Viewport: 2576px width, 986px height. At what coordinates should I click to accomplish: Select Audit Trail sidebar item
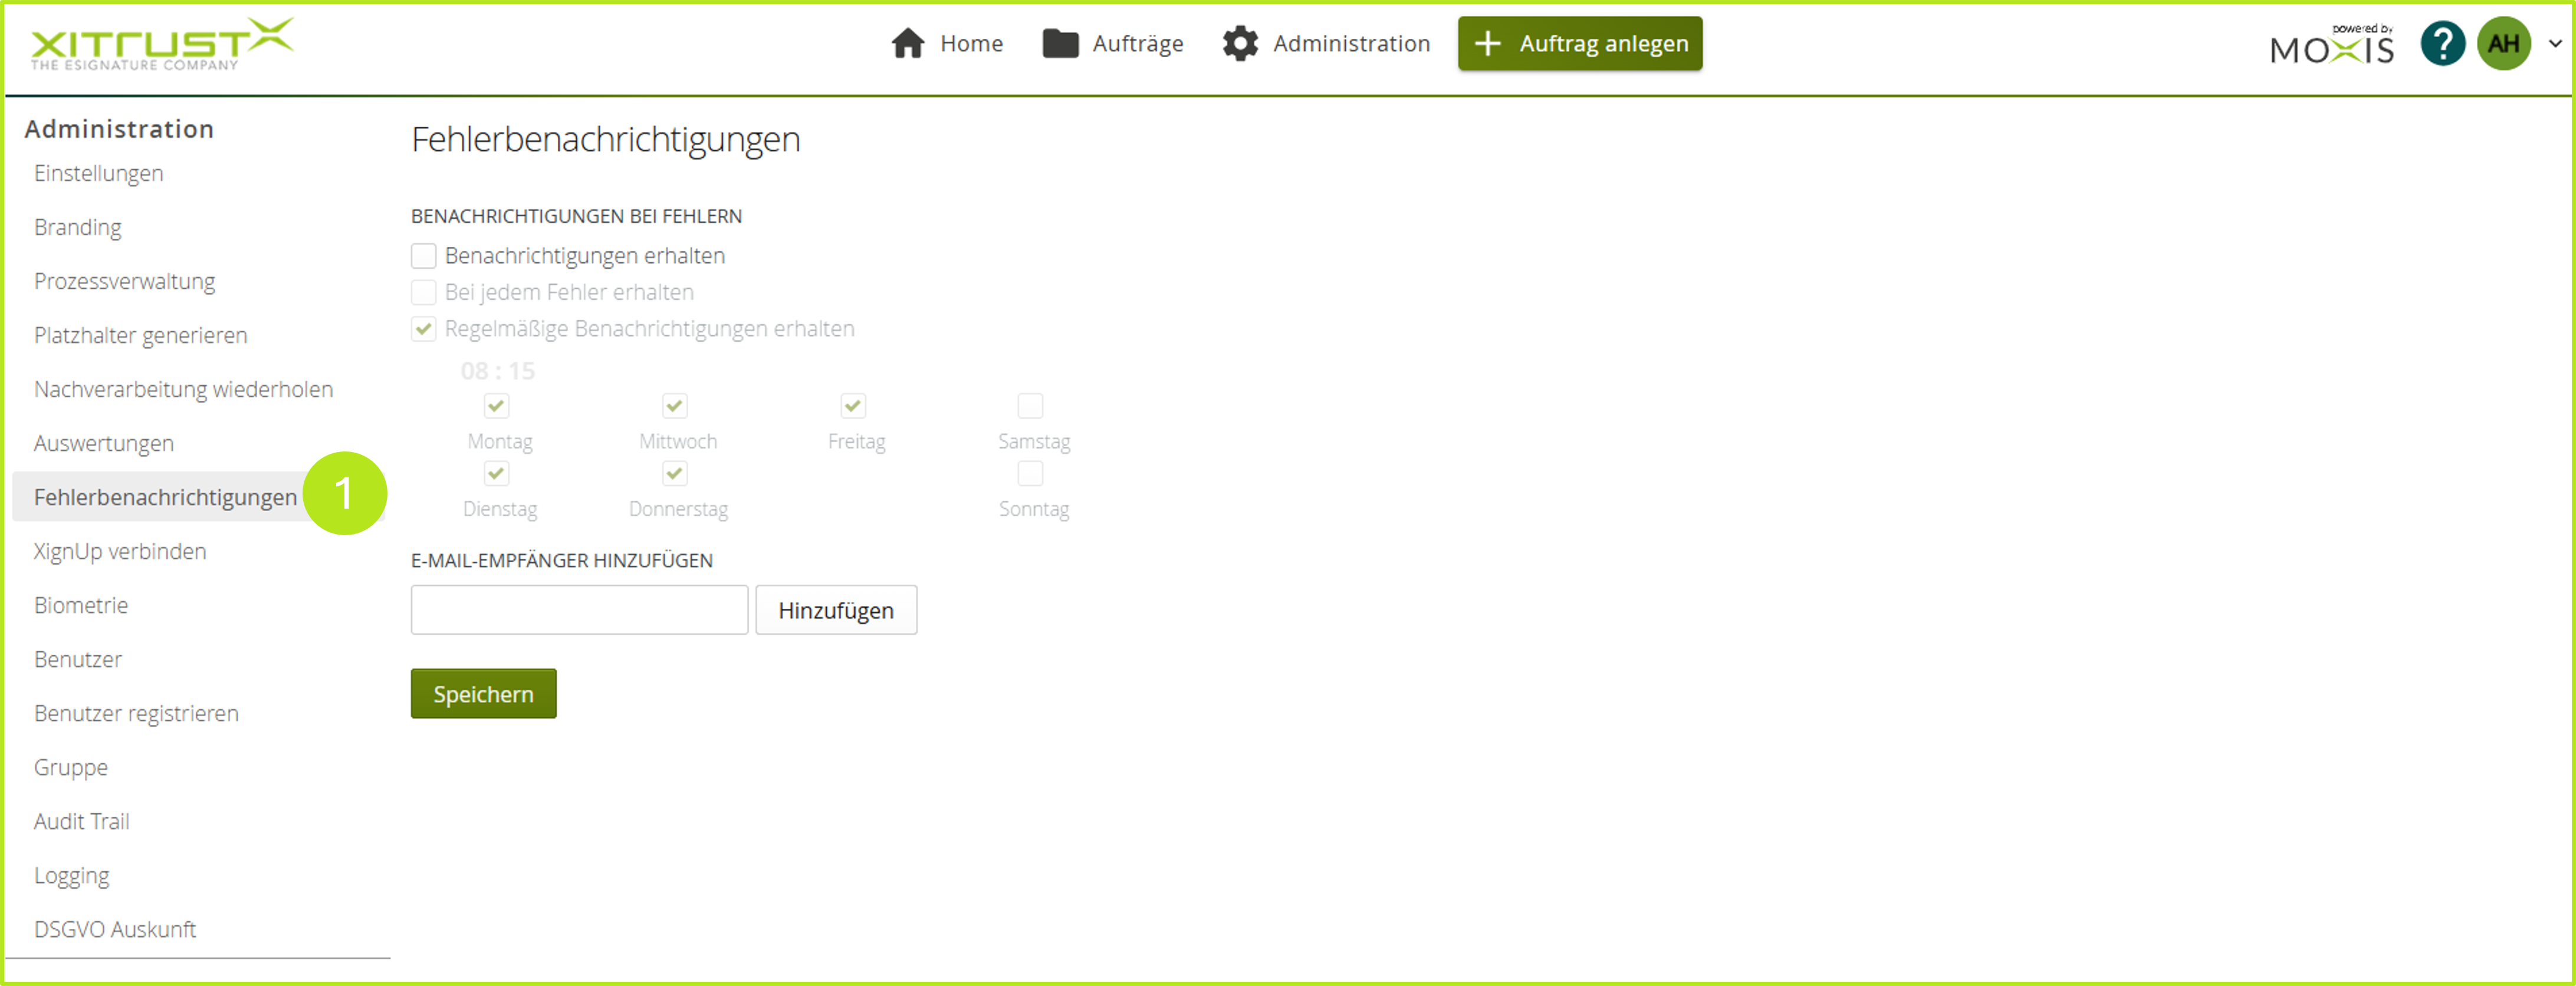(82, 821)
